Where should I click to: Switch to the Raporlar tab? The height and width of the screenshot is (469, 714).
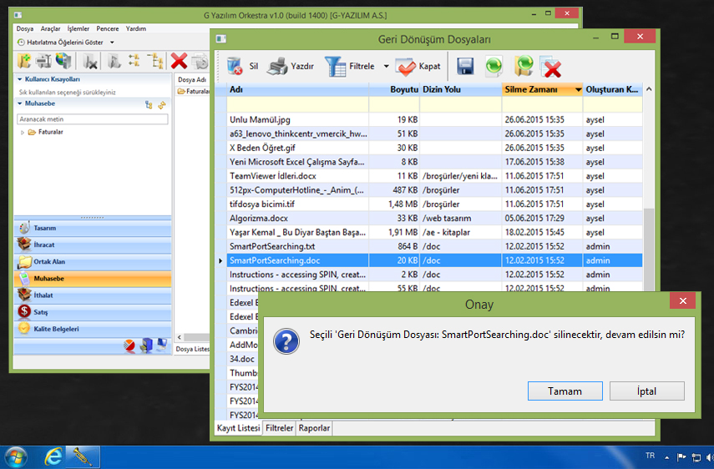coord(315,428)
